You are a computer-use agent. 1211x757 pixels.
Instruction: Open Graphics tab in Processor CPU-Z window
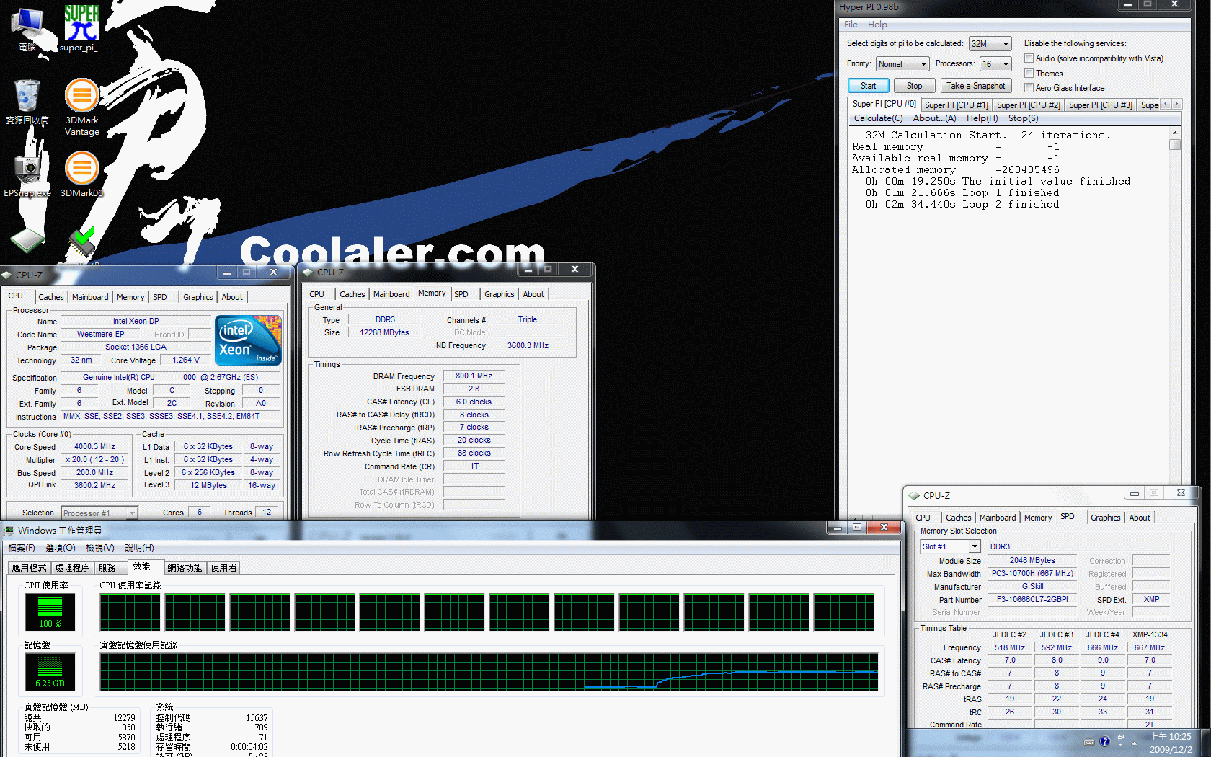(x=198, y=297)
